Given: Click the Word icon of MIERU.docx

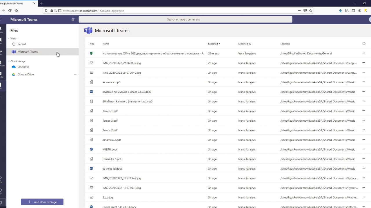Looking at the screenshot, I should point(92,149).
